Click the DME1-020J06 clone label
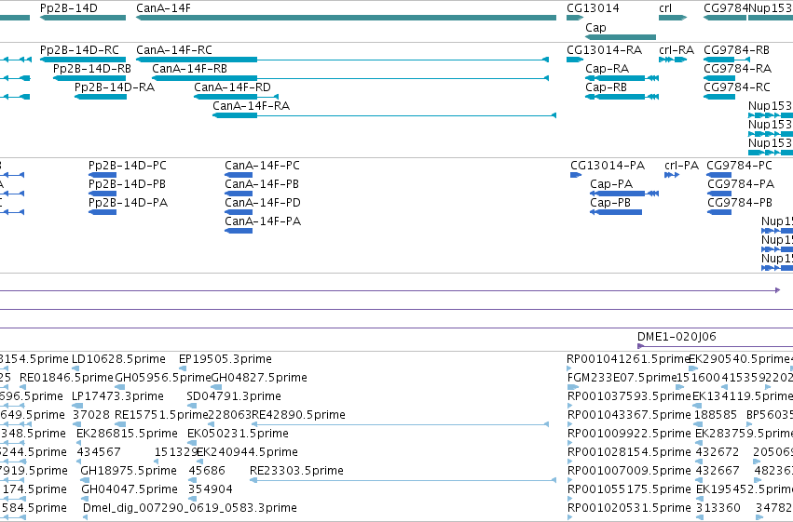This screenshot has height=522, width=793. 677,337
